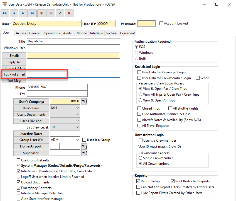The width and height of the screenshot is (236, 201).
Task: Uncheck System Manager checkbox
Action: (x=19, y=166)
